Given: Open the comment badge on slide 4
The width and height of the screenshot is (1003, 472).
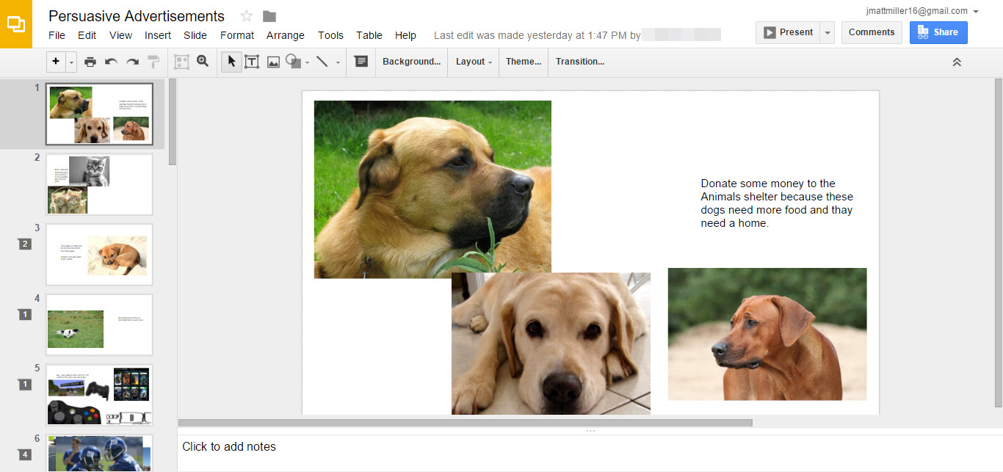Looking at the screenshot, I should [x=25, y=314].
